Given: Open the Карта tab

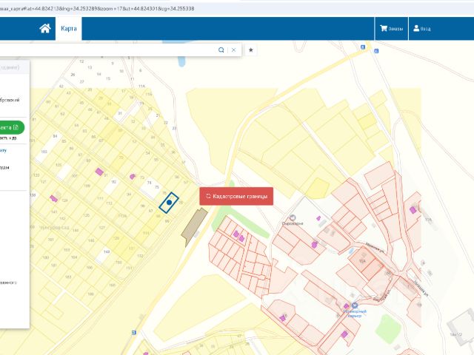Looking at the screenshot, I should pos(69,28).
